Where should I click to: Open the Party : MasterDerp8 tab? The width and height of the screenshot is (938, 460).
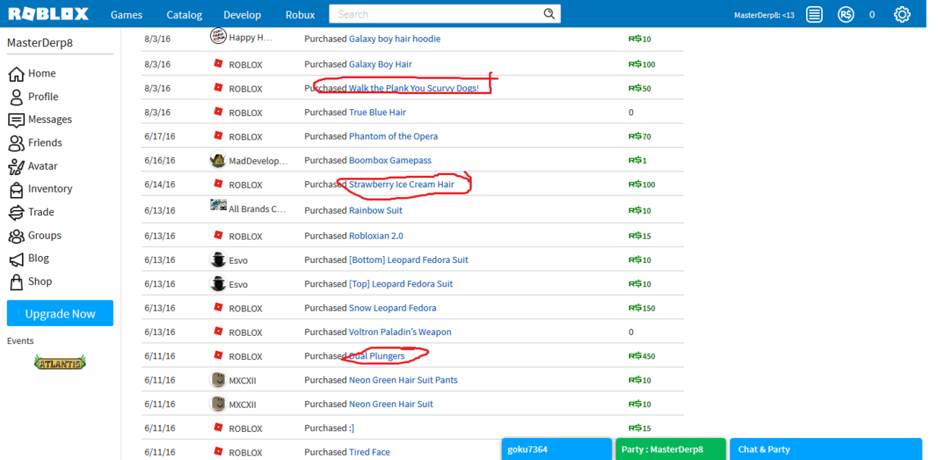[670, 449]
